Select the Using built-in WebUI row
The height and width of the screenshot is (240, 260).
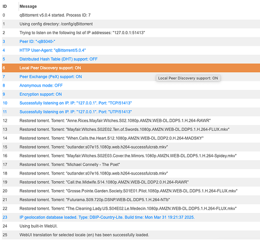[131, 226]
